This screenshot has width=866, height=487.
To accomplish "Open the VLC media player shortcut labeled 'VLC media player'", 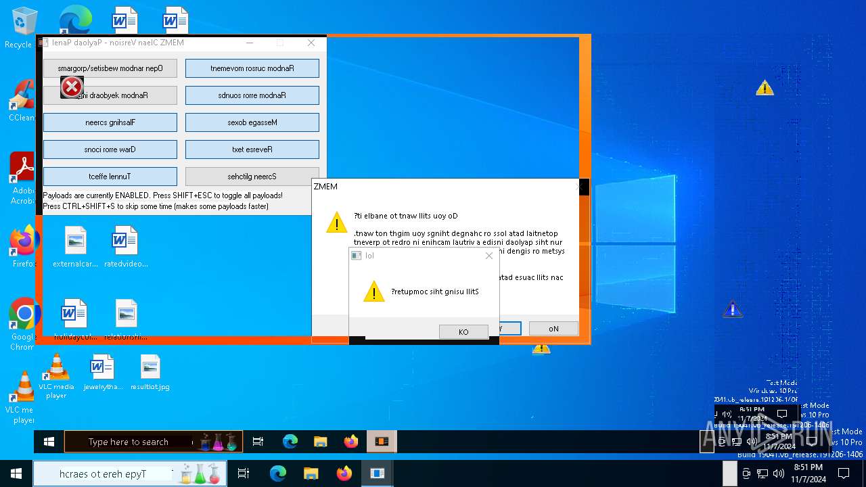I will pos(56,376).
